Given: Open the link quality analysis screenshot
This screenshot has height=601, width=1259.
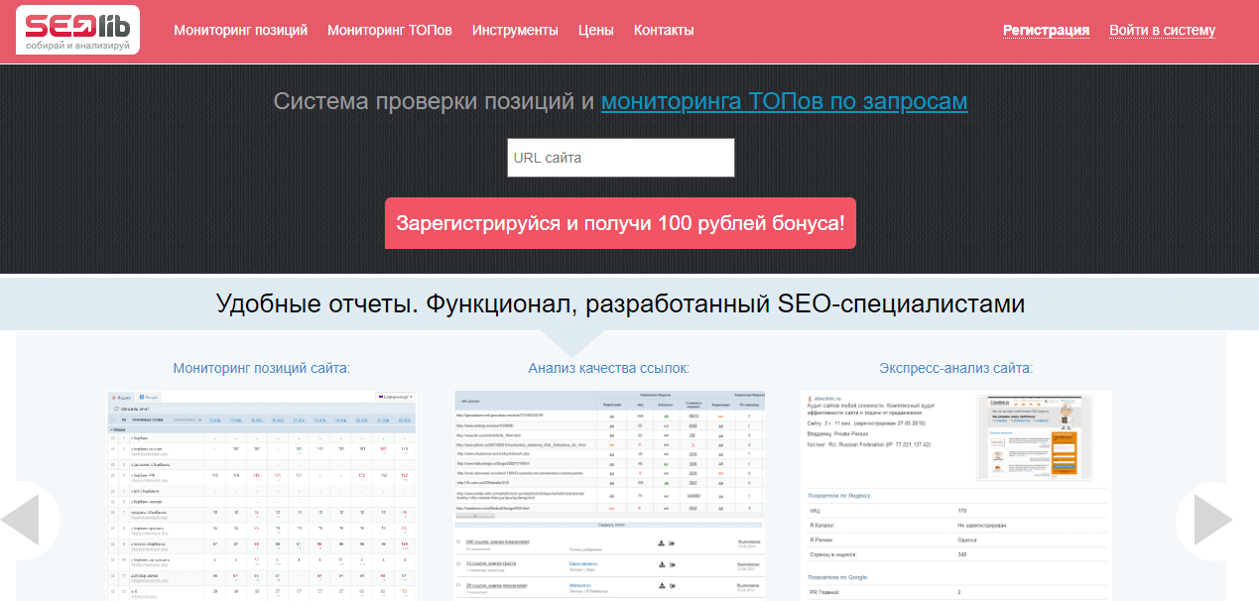Looking at the screenshot, I should (608, 496).
